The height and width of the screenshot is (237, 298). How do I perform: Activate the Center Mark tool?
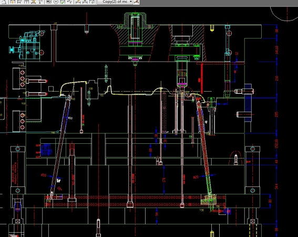(56, 2)
